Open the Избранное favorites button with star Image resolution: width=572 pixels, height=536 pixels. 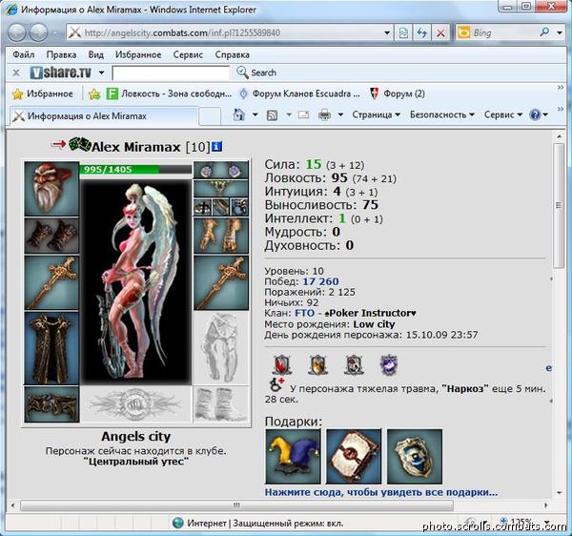(42, 94)
